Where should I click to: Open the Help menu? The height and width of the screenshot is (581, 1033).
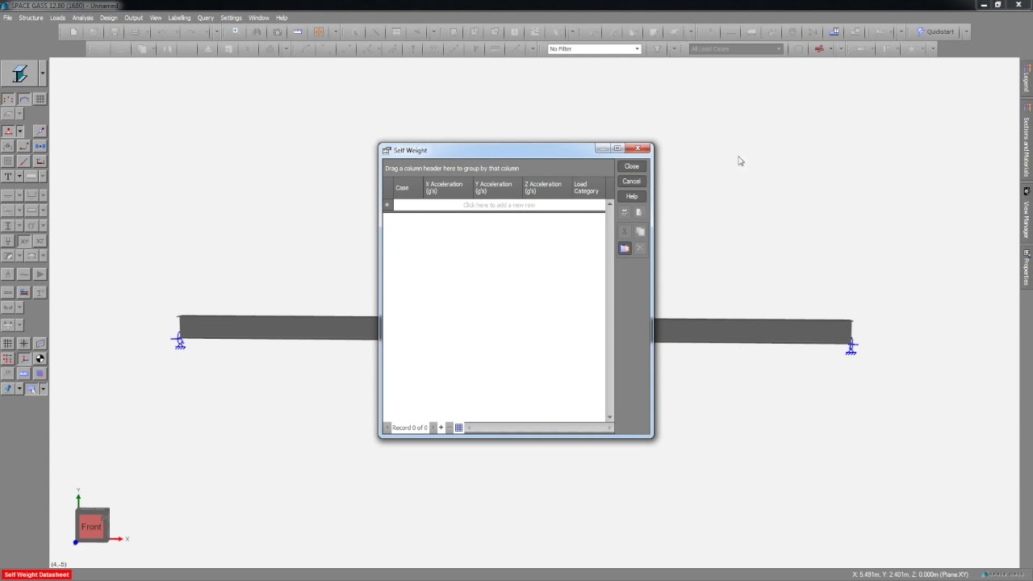pyautogui.click(x=282, y=18)
